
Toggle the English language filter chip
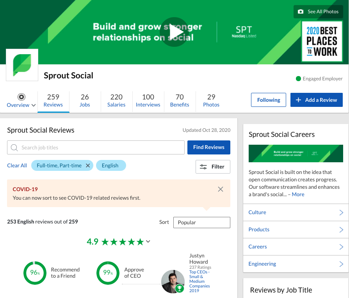pyautogui.click(x=111, y=165)
